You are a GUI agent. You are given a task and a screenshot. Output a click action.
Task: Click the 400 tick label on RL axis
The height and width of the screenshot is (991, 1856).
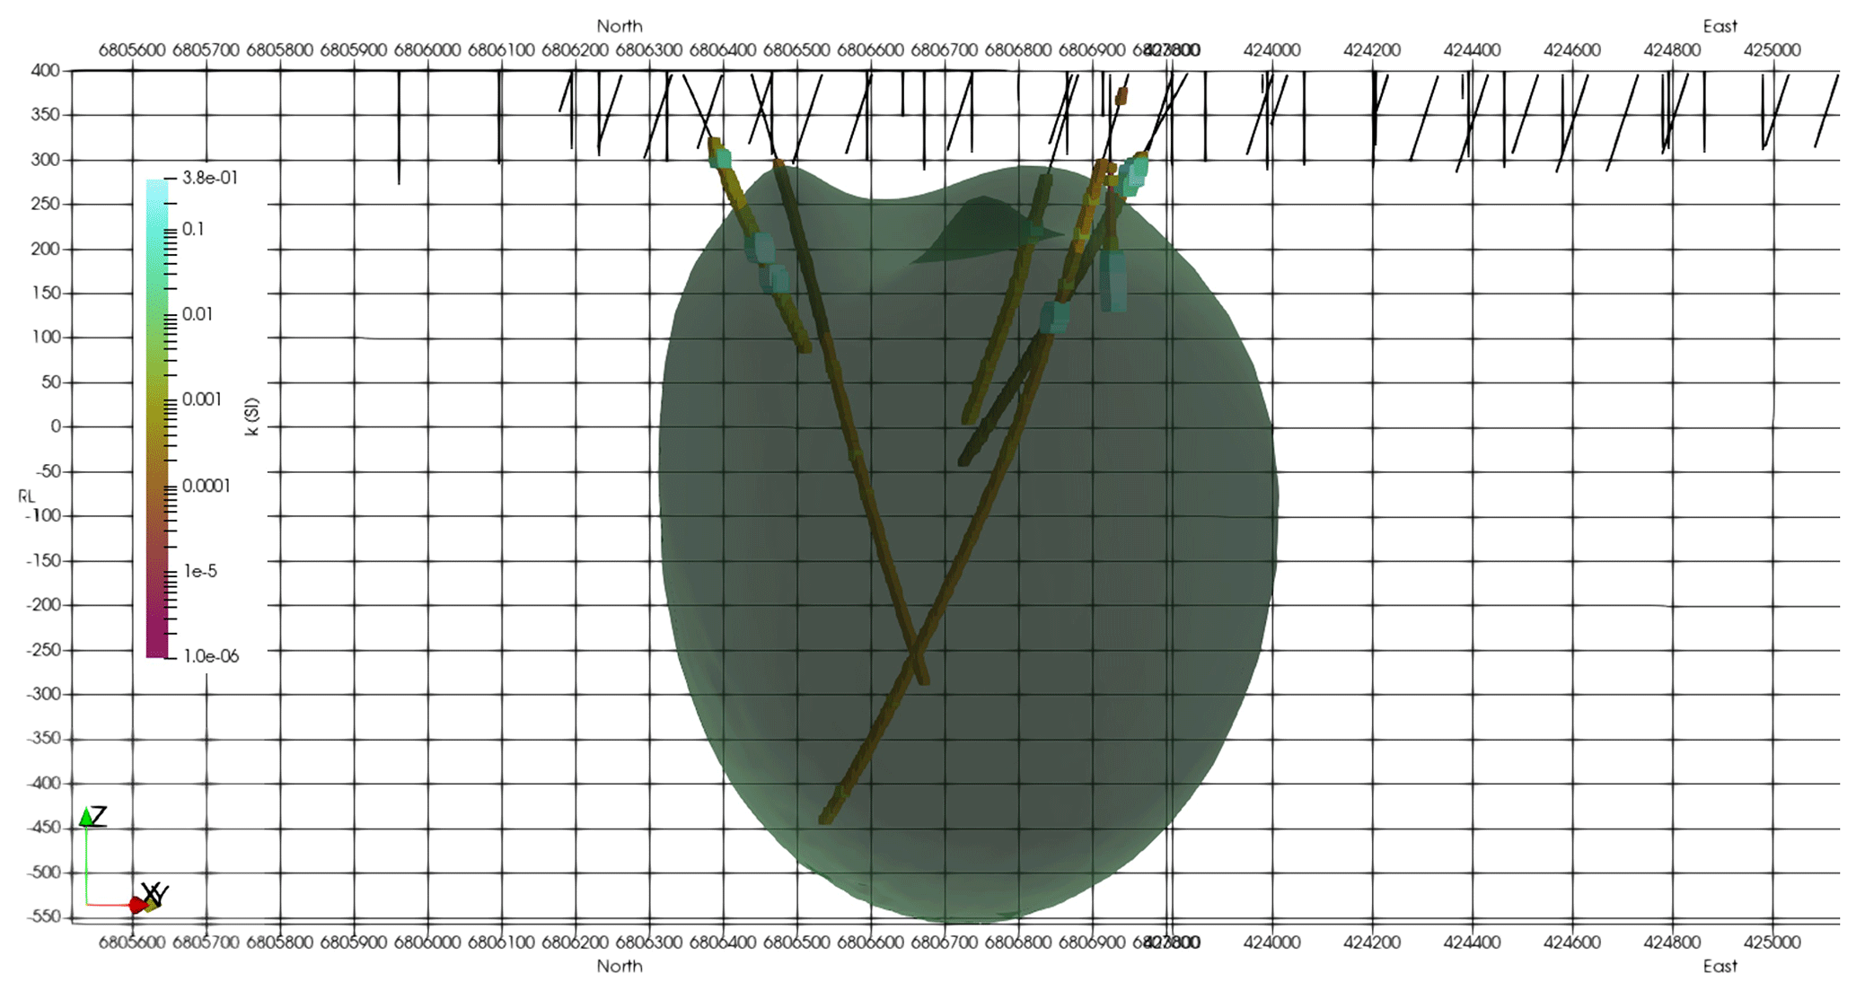(45, 70)
